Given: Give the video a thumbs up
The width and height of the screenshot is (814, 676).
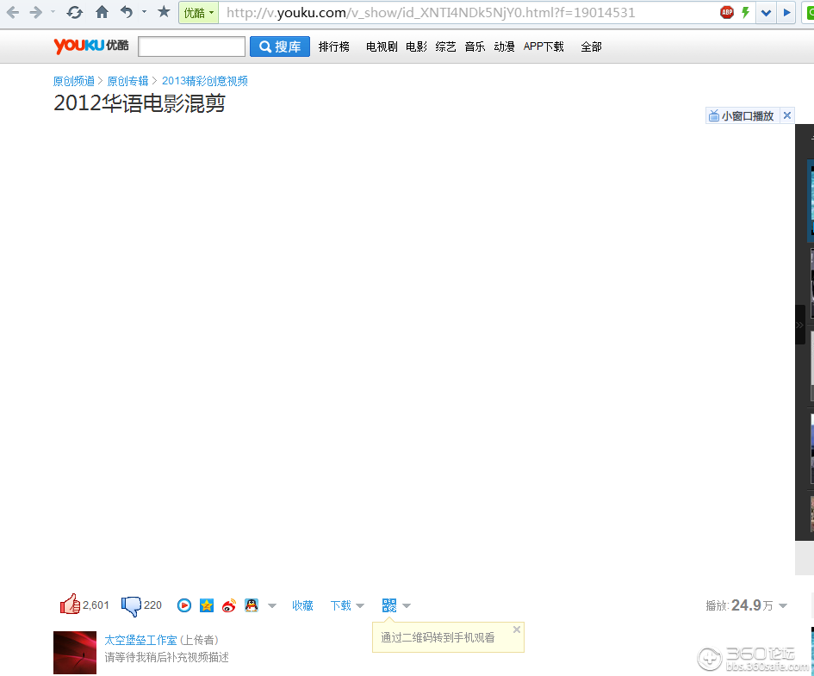Looking at the screenshot, I should (x=71, y=604).
